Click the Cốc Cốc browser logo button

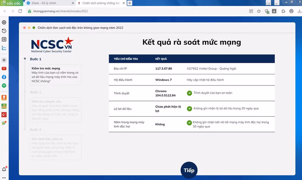click(11, 3)
